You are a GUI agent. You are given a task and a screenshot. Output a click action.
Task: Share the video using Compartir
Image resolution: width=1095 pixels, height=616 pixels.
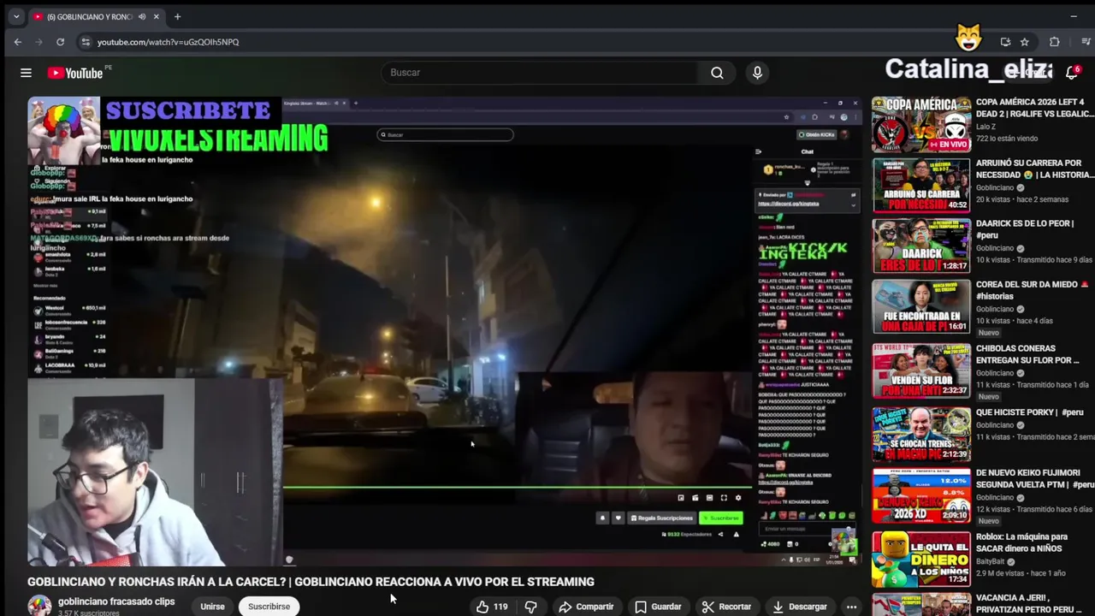point(586,607)
